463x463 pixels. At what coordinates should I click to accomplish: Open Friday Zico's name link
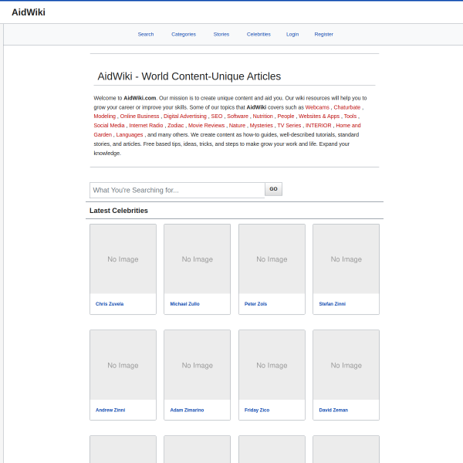tap(257, 410)
